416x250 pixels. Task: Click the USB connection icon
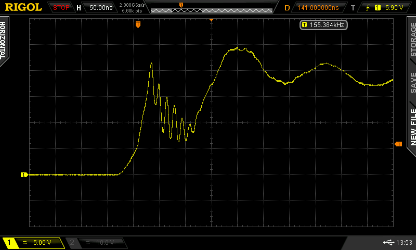[387, 243]
